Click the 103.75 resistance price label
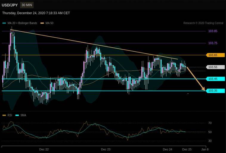This screenshot has width=226, height=153. [213, 43]
